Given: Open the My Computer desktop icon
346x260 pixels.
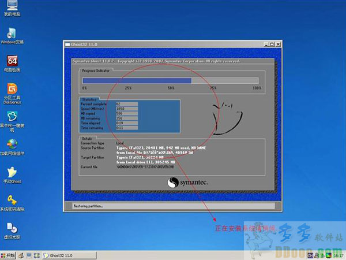Looking at the screenshot, I should click(x=12, y=8).
